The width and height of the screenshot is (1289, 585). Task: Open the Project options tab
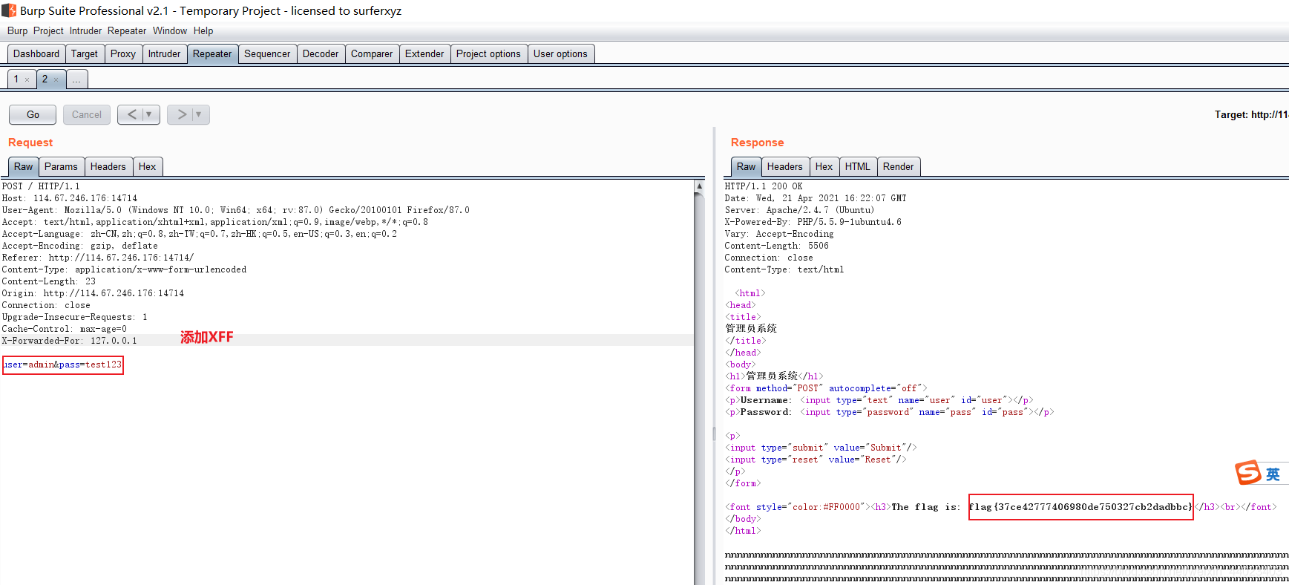(x=488, y=53)
